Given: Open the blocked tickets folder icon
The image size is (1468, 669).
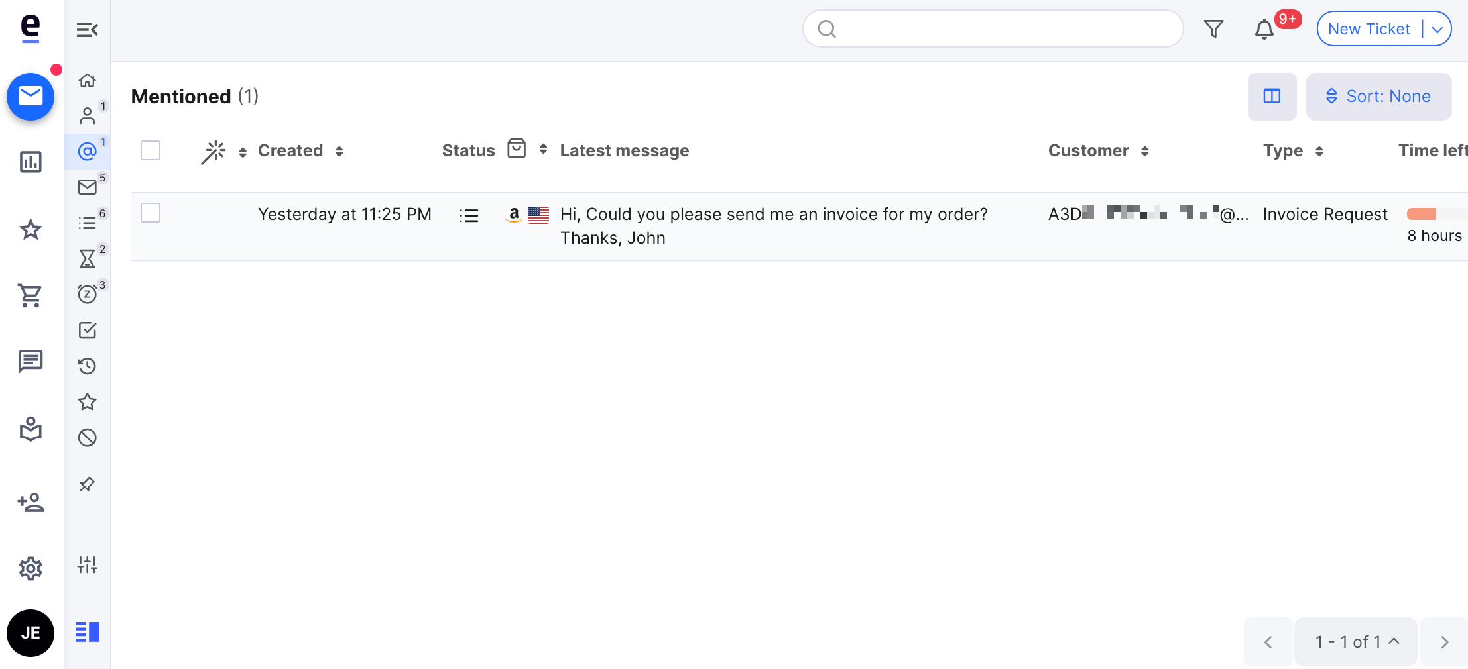Looking at the screenshot, I should tap(88, 438).
